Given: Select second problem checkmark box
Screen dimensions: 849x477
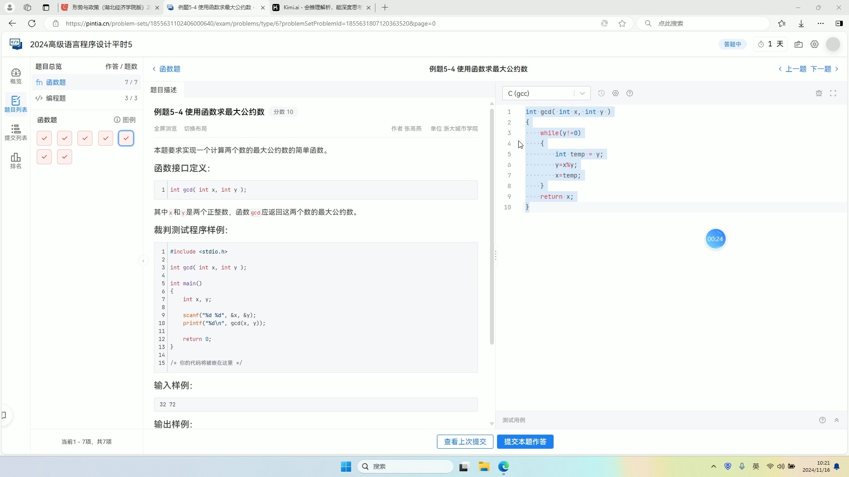Looking at the screenshot, I should tap(65, 138).
